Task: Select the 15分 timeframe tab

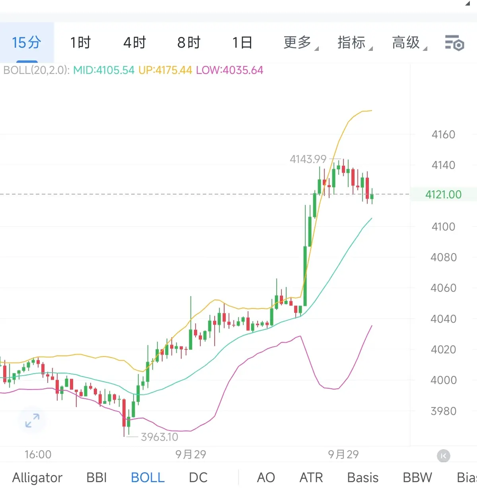Action: [27, 43]
